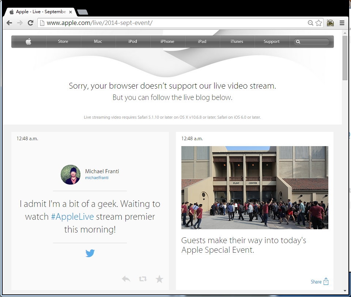Click the page icon before the URL
351x297 pixels.
[x=42, y=23]
